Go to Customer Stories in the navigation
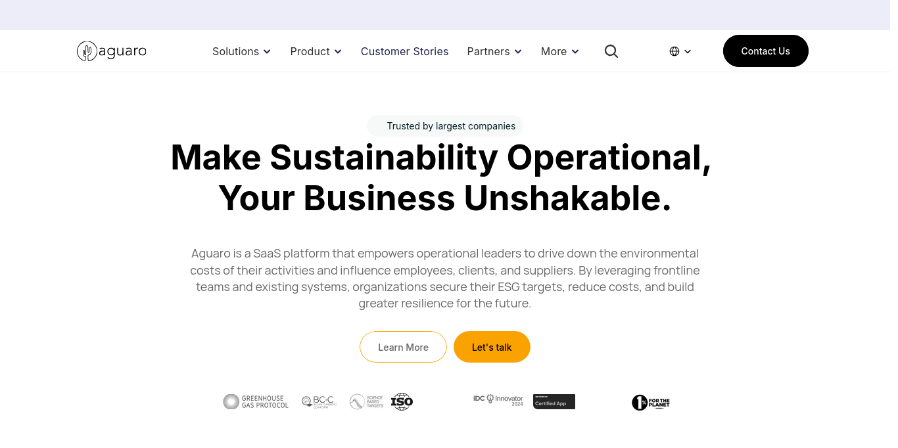898x448 pixels. (404, 51)
